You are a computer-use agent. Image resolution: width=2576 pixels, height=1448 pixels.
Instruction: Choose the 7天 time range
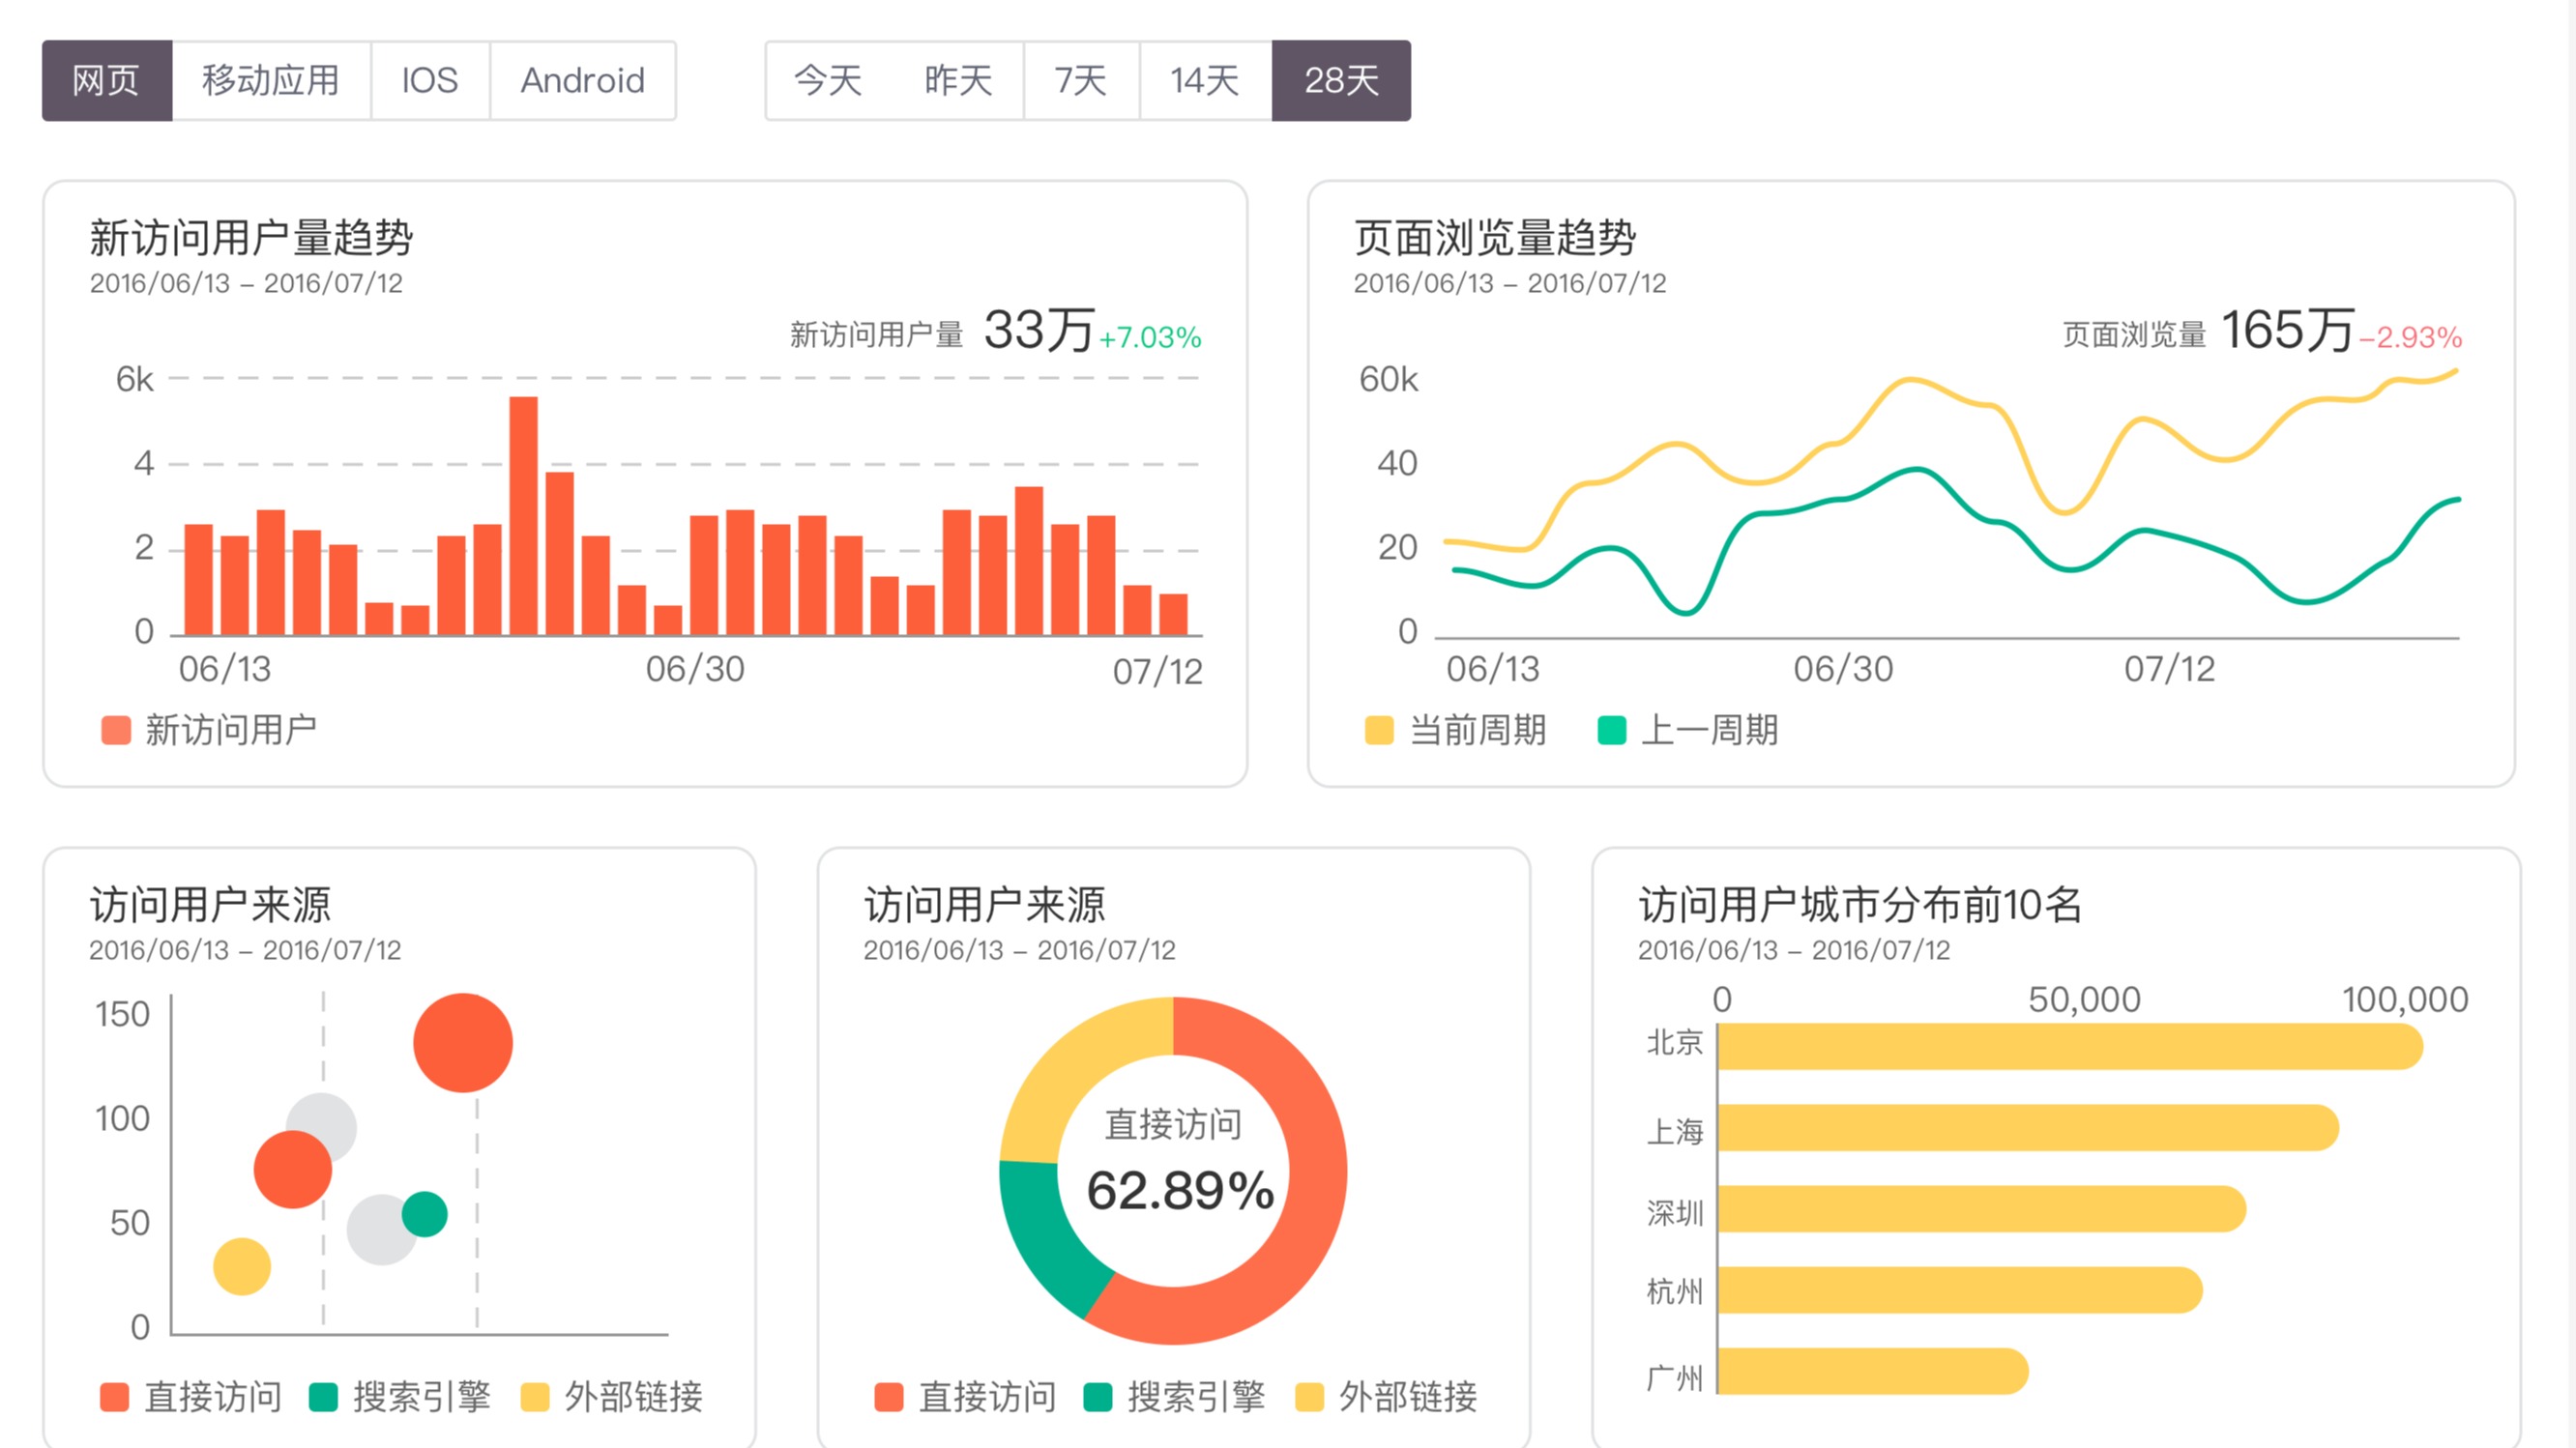(x=1081, y=81)
